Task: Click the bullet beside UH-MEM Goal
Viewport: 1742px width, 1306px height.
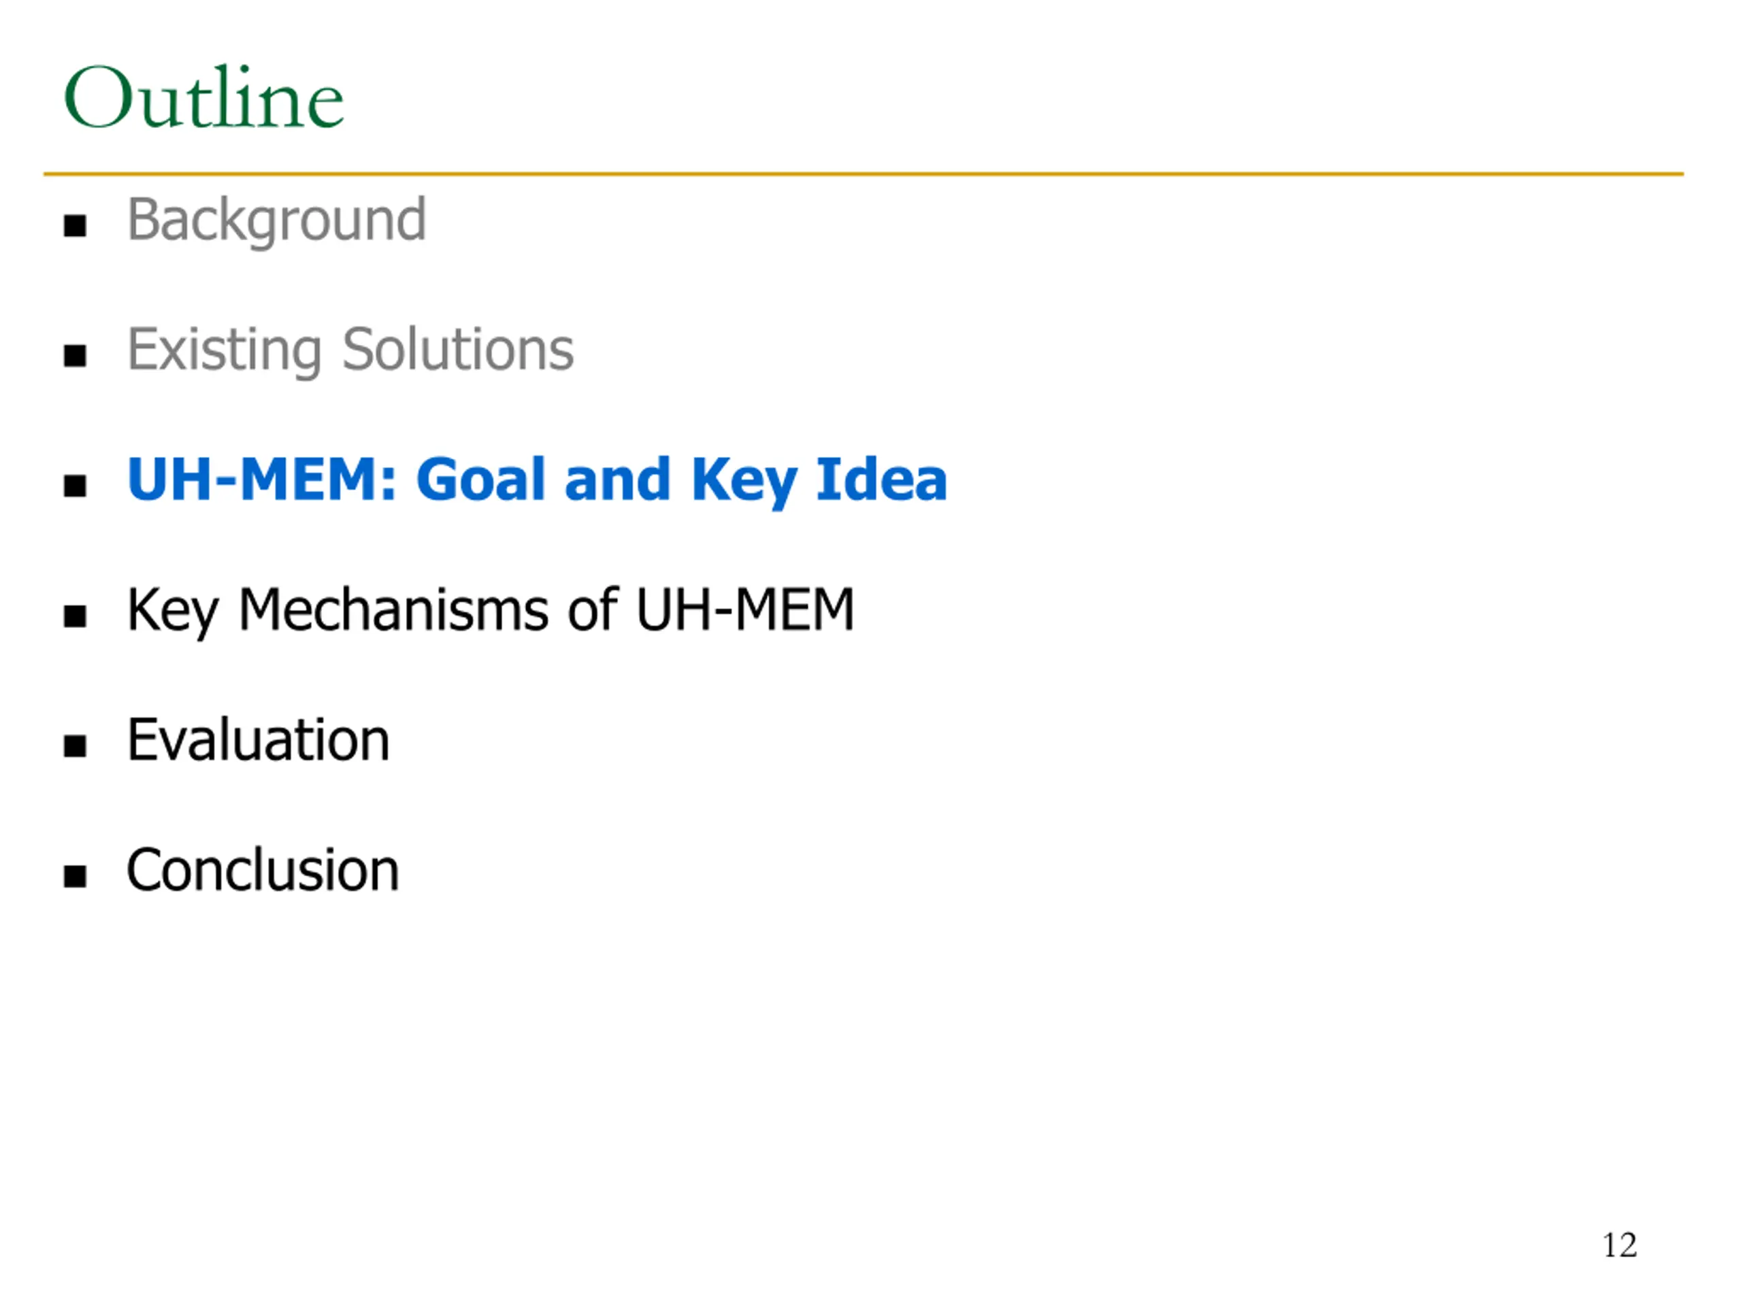Action: 75,486
